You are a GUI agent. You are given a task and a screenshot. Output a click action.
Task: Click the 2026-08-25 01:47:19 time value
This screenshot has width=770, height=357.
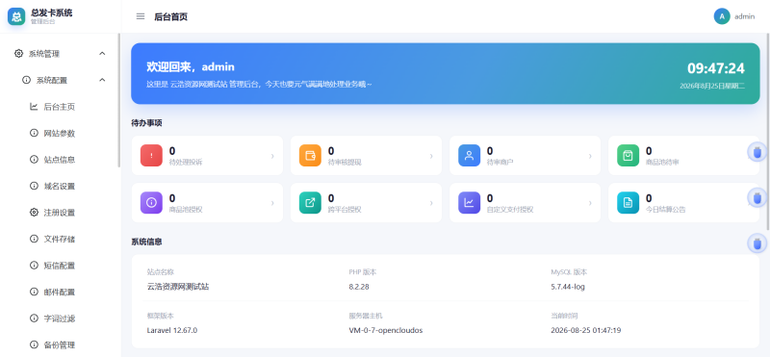586,330
